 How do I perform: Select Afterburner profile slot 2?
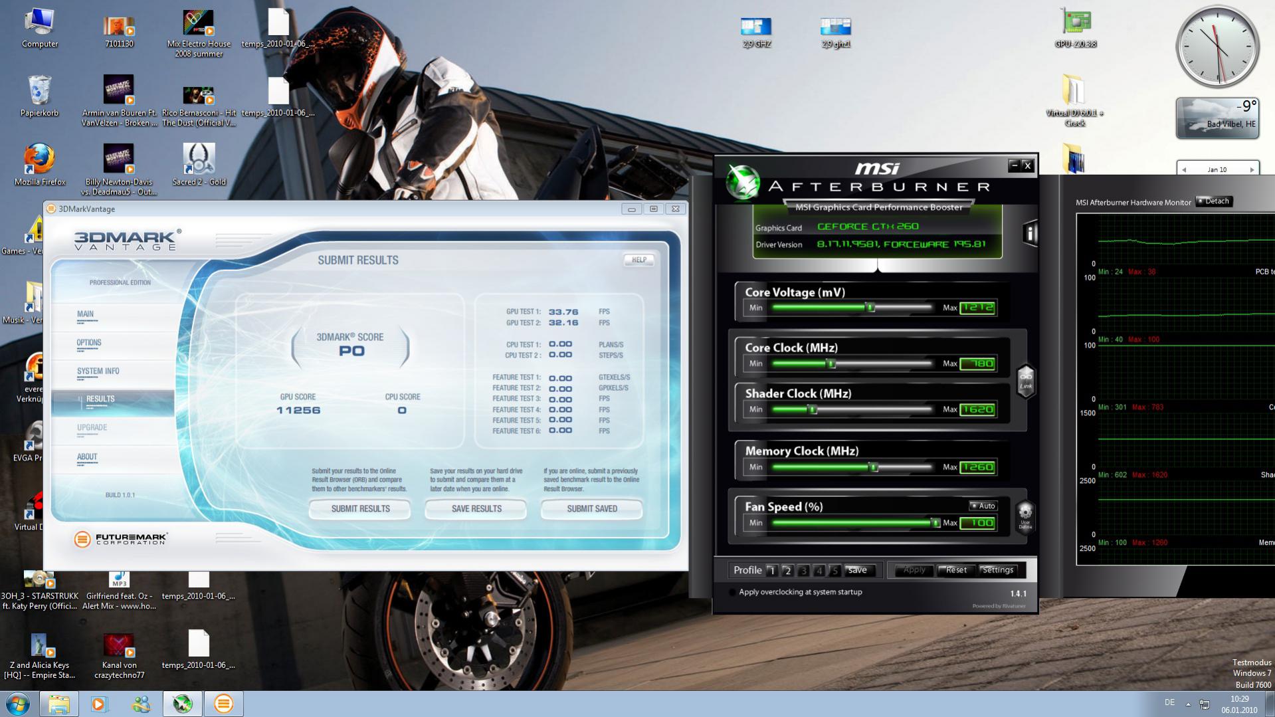(787, 570)
